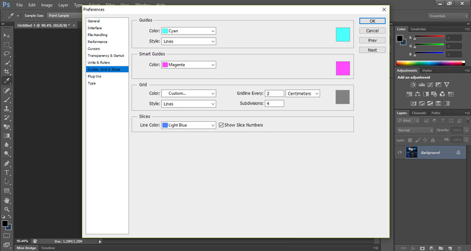
Task: Click the layer styles fx icon
Action: [x=413, y=248]
